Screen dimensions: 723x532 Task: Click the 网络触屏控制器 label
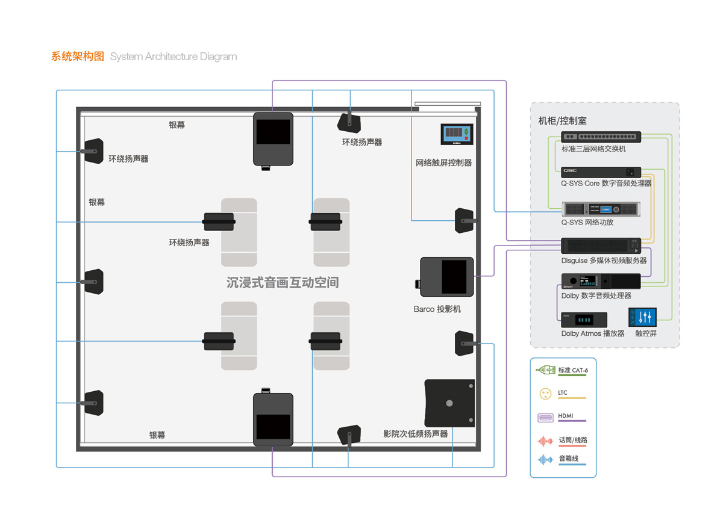click(x=444, y=162)
